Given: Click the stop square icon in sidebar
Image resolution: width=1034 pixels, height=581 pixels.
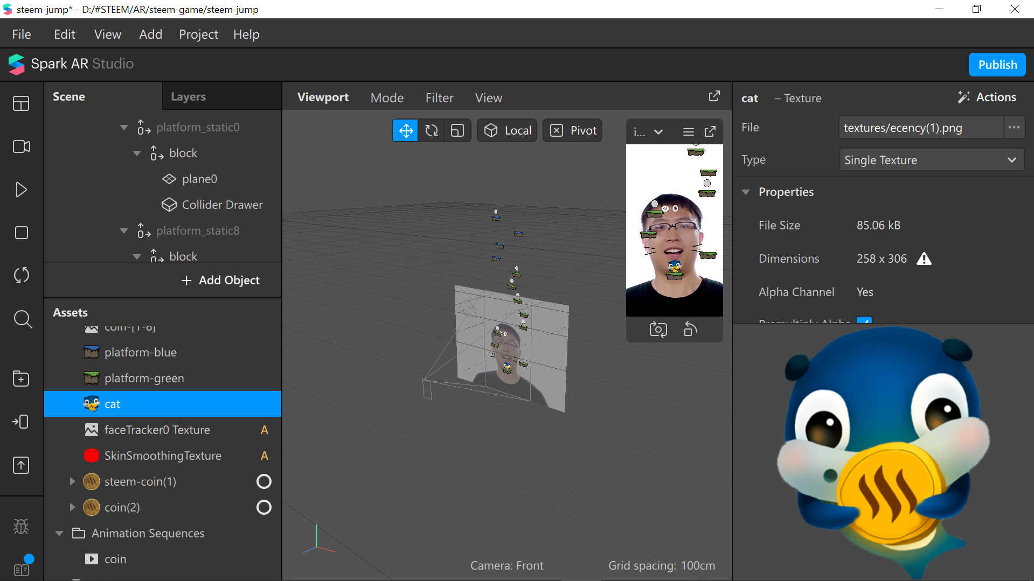Looking at the screenshot, I should (x=22, y=233).
